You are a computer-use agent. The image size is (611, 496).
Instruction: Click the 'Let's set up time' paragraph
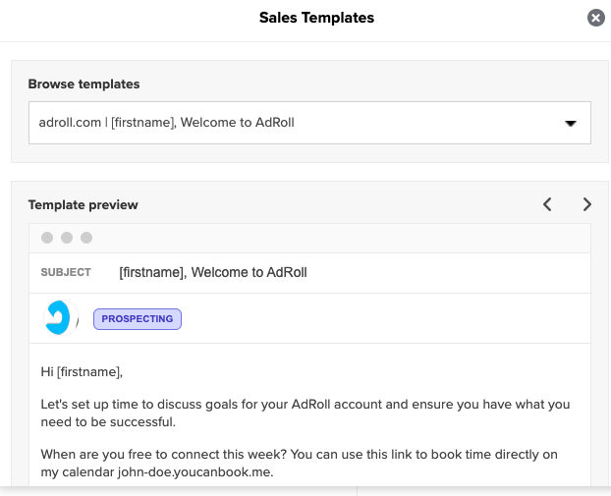[305, 413]
